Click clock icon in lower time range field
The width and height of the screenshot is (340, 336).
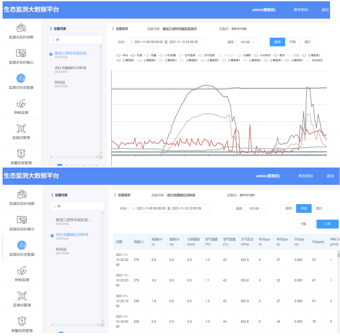click(x=134, y=209)
